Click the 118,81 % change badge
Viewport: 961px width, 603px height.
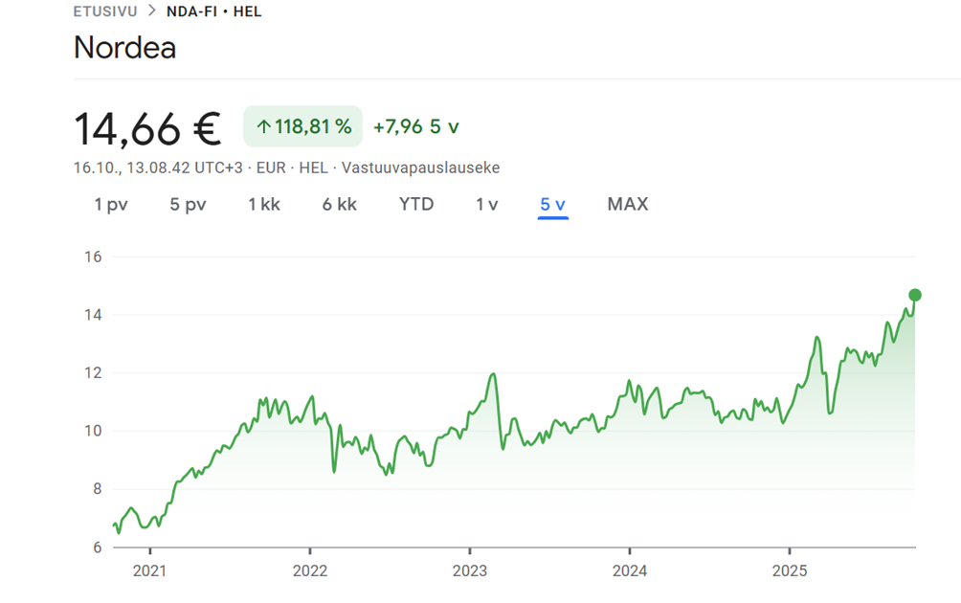pyautogui.click(x=303, y=126)
